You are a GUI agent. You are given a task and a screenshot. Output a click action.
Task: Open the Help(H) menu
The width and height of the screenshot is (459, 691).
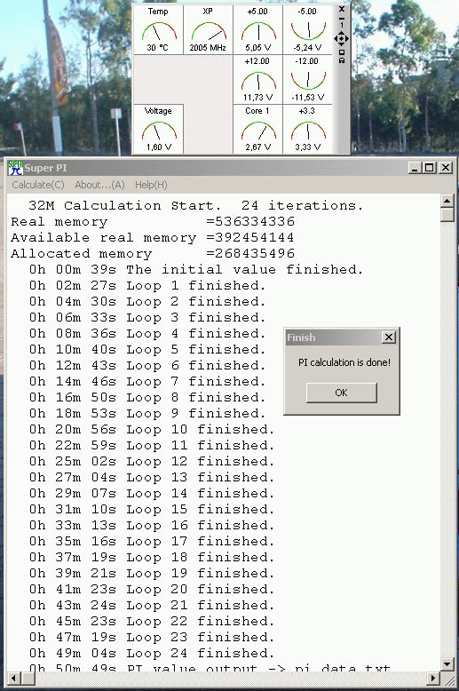click(x=151, y=185)
